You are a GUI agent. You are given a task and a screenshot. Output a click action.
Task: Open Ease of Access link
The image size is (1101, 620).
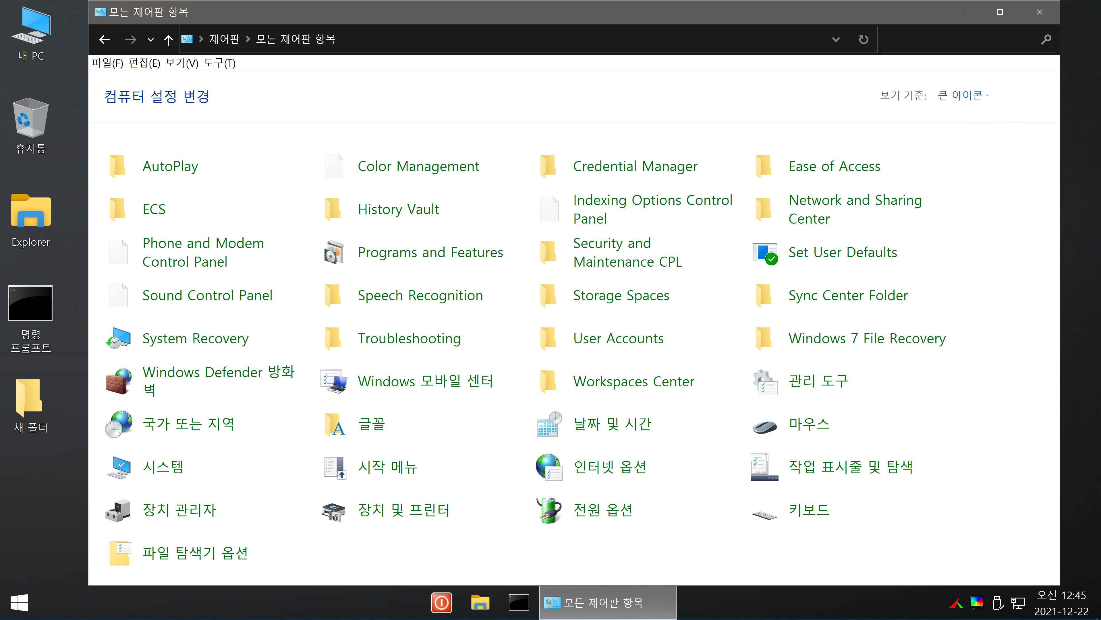[834, 166]
